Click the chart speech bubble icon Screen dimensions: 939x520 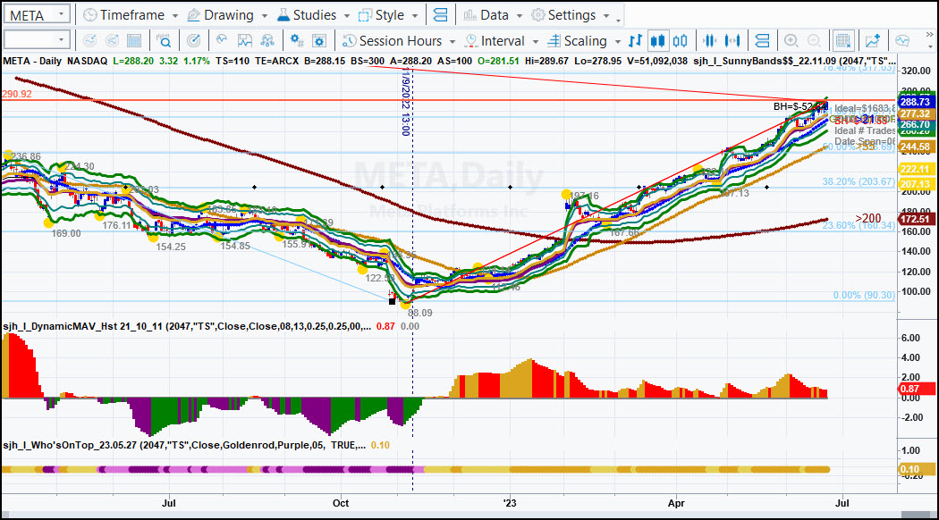coord(902,41)
